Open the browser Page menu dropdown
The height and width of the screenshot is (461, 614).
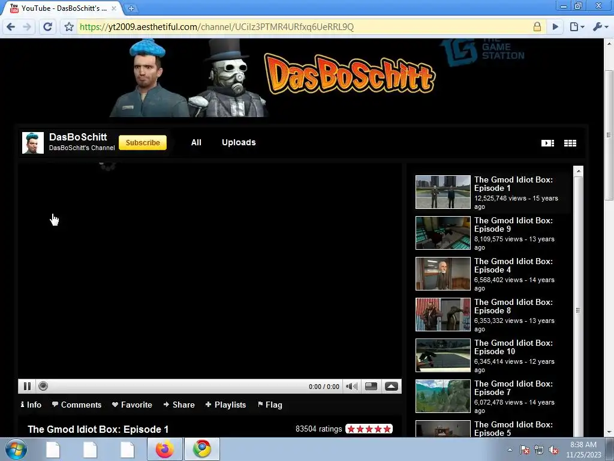[x=577, y=26]
